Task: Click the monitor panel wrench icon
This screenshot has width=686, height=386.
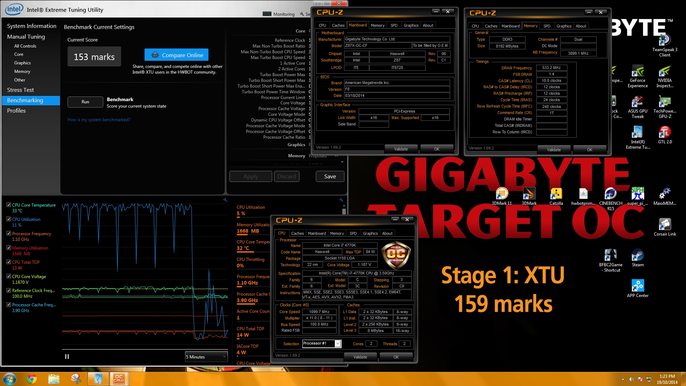Action: [x=341, y=200]
